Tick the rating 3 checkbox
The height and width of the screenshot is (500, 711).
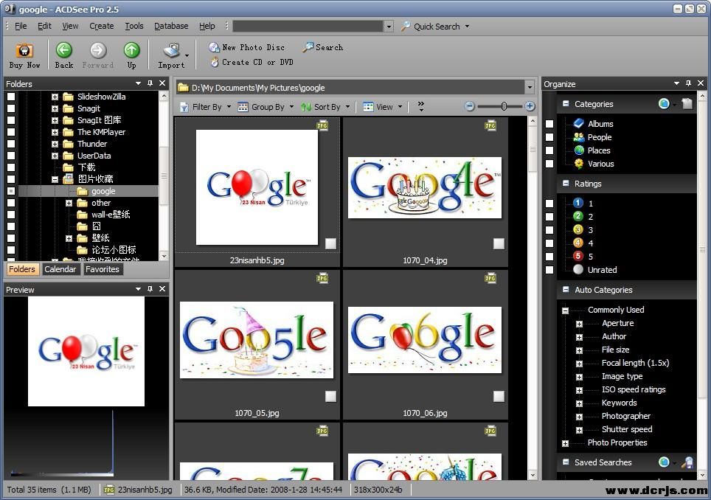pyautogui.click(x=549, y=230)
